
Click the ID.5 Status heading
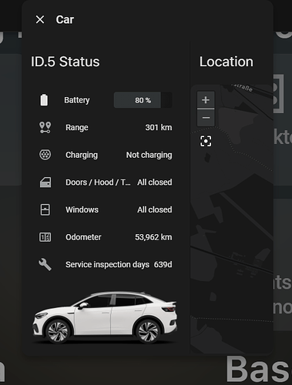65,62
